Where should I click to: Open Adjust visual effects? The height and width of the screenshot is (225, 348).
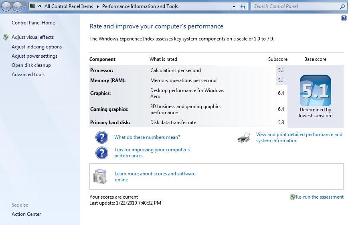pos(32,37)
